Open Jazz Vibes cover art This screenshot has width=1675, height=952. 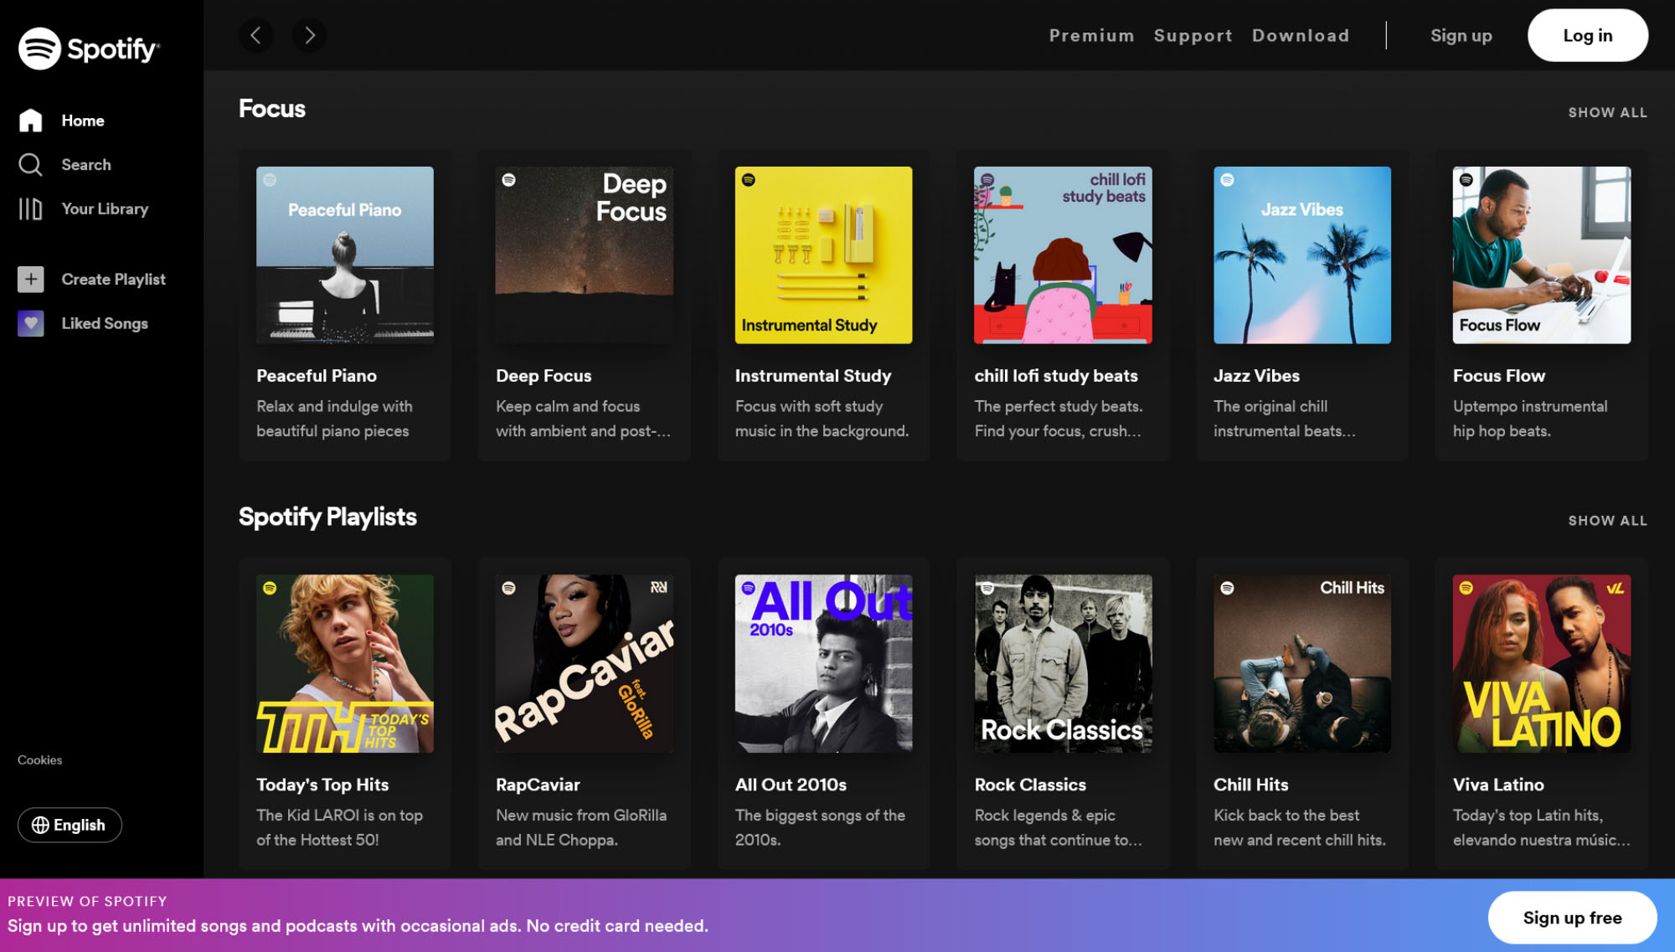pyautogui.click(x=1302, y=255)
